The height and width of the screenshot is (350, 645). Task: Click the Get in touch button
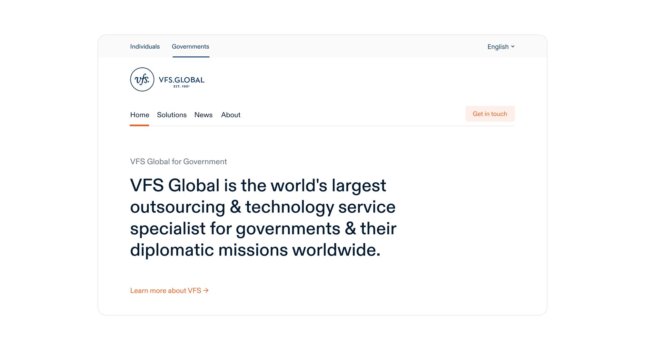point(490,114)
